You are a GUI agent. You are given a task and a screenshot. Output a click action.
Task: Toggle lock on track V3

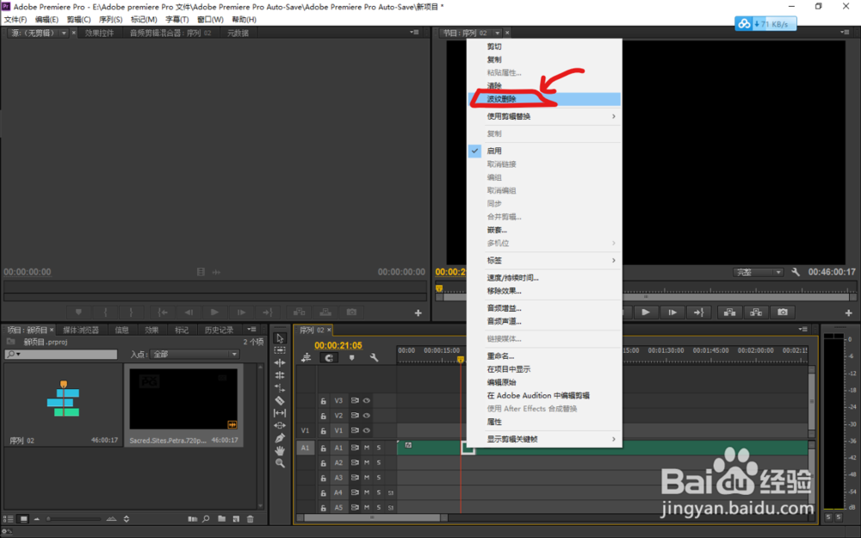324,401
